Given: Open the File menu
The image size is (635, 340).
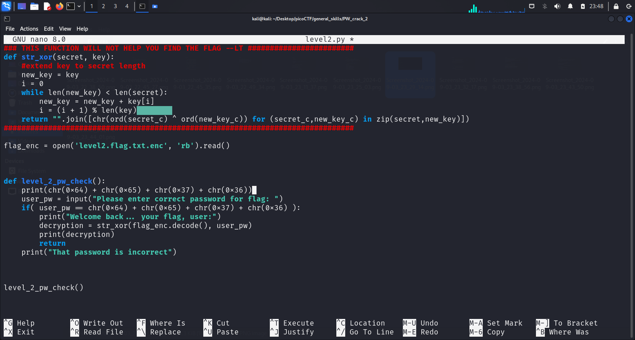Looking at the screenshot, I should pos(10,29).
